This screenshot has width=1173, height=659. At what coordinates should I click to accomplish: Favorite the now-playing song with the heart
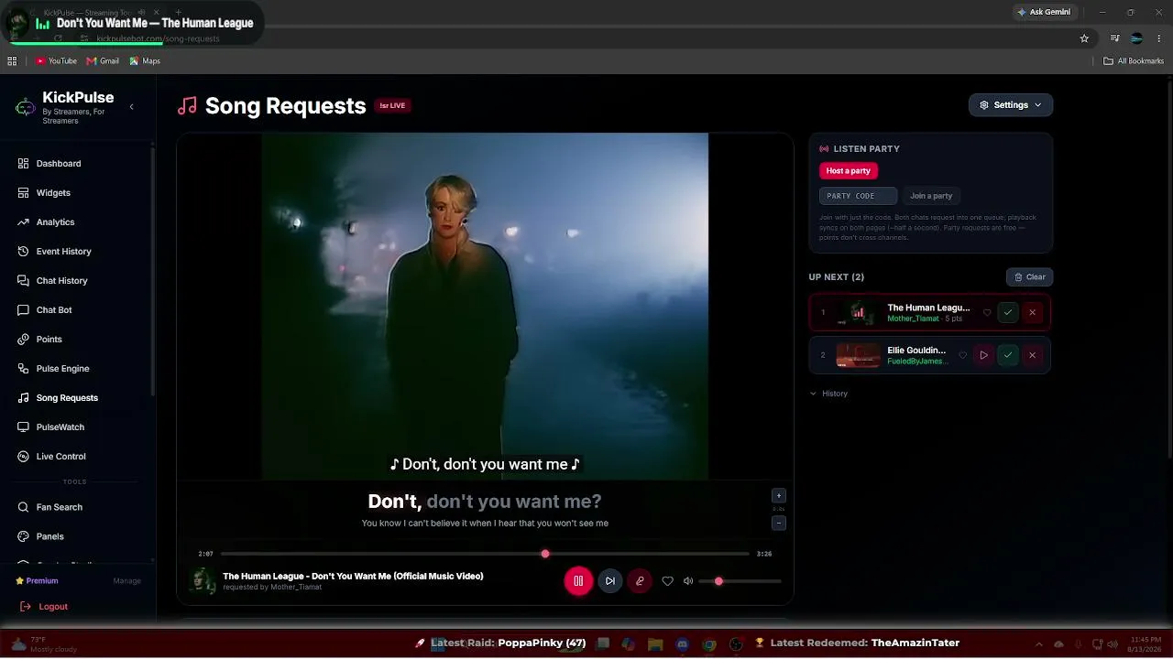[x=667, y=581]
